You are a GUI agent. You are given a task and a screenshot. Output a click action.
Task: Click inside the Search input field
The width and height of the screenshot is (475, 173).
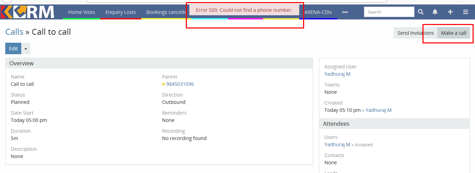(389, 12)
